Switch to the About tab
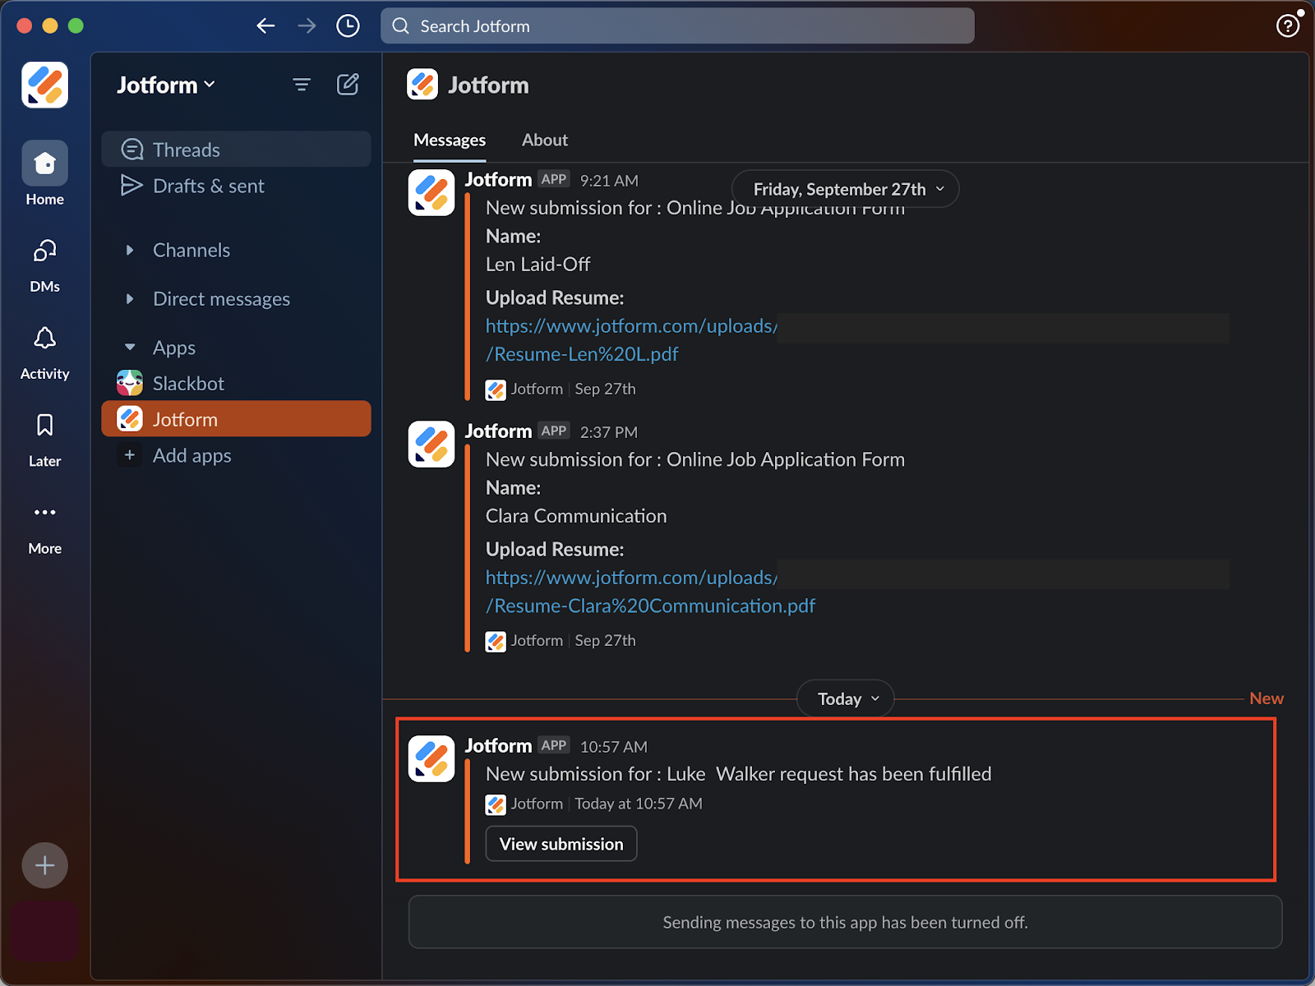The height and width of the screenshot is (986, 1315). [544, 141]
